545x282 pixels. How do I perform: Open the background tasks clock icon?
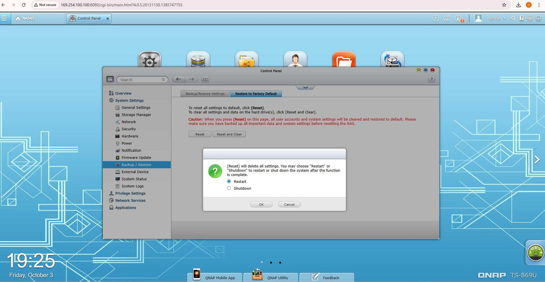[x=435, y=19]
